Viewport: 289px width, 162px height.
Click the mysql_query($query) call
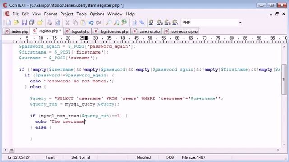91,104
